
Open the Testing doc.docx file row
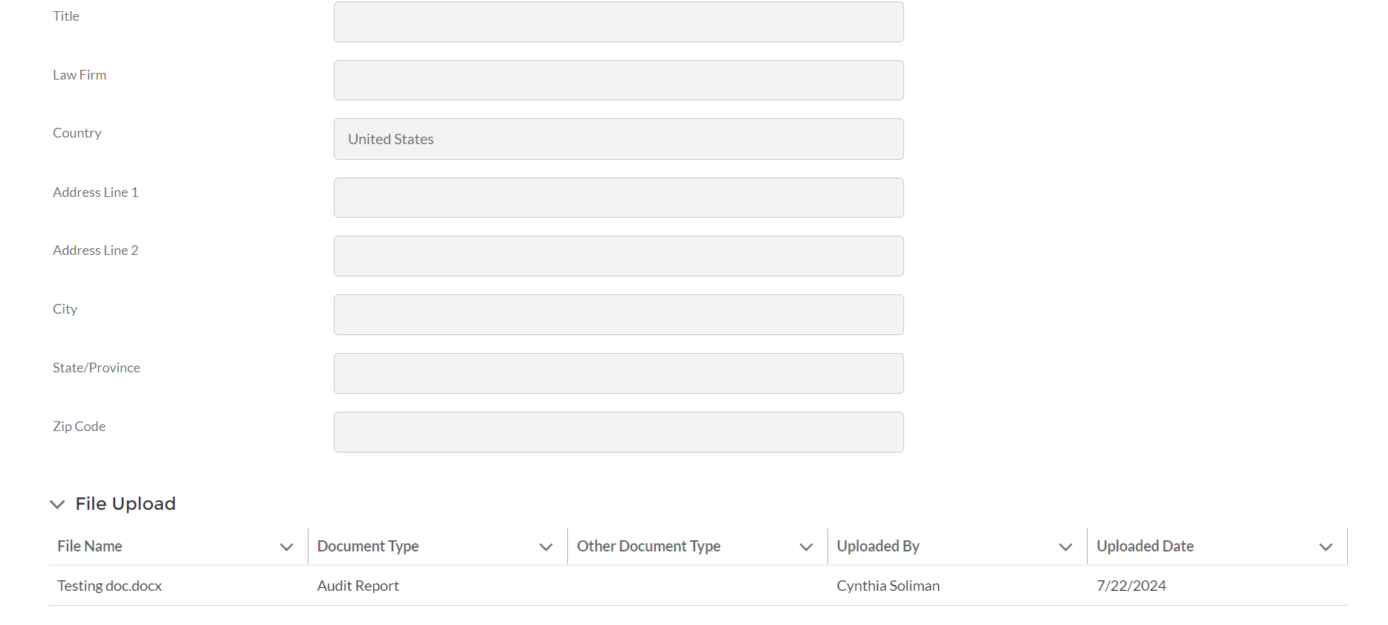pos(110,586)
